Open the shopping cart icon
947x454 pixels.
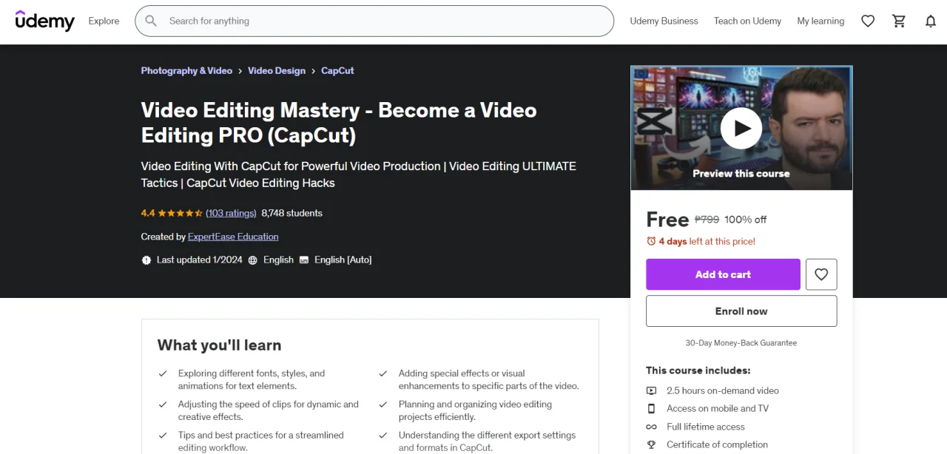(899, 21)
